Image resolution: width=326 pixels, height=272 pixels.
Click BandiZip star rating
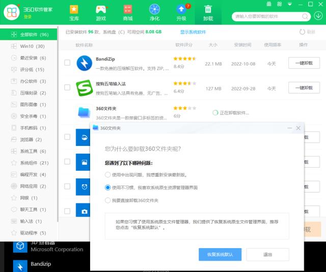(185, 58)
